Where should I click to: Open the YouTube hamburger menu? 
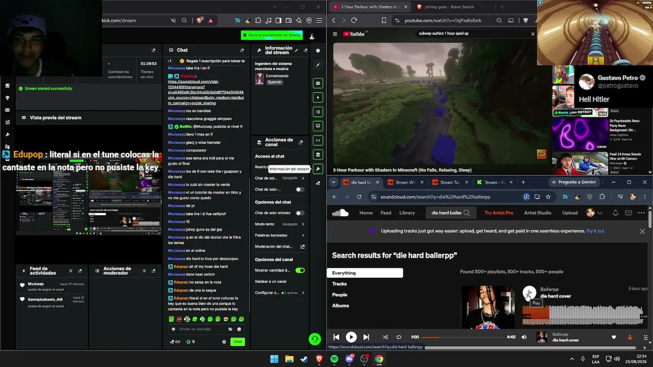tap(335, 34)
